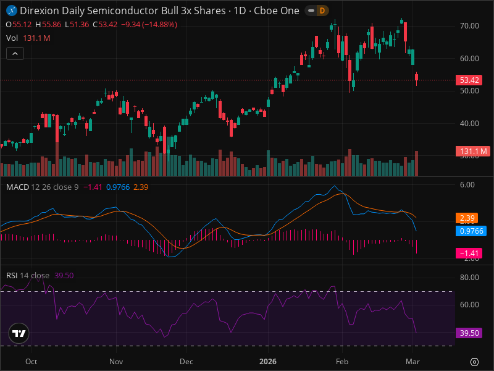494x371 pixels.
Task: Click the blue 0.9766 MACD value label
Action: [x=471, y=231]
